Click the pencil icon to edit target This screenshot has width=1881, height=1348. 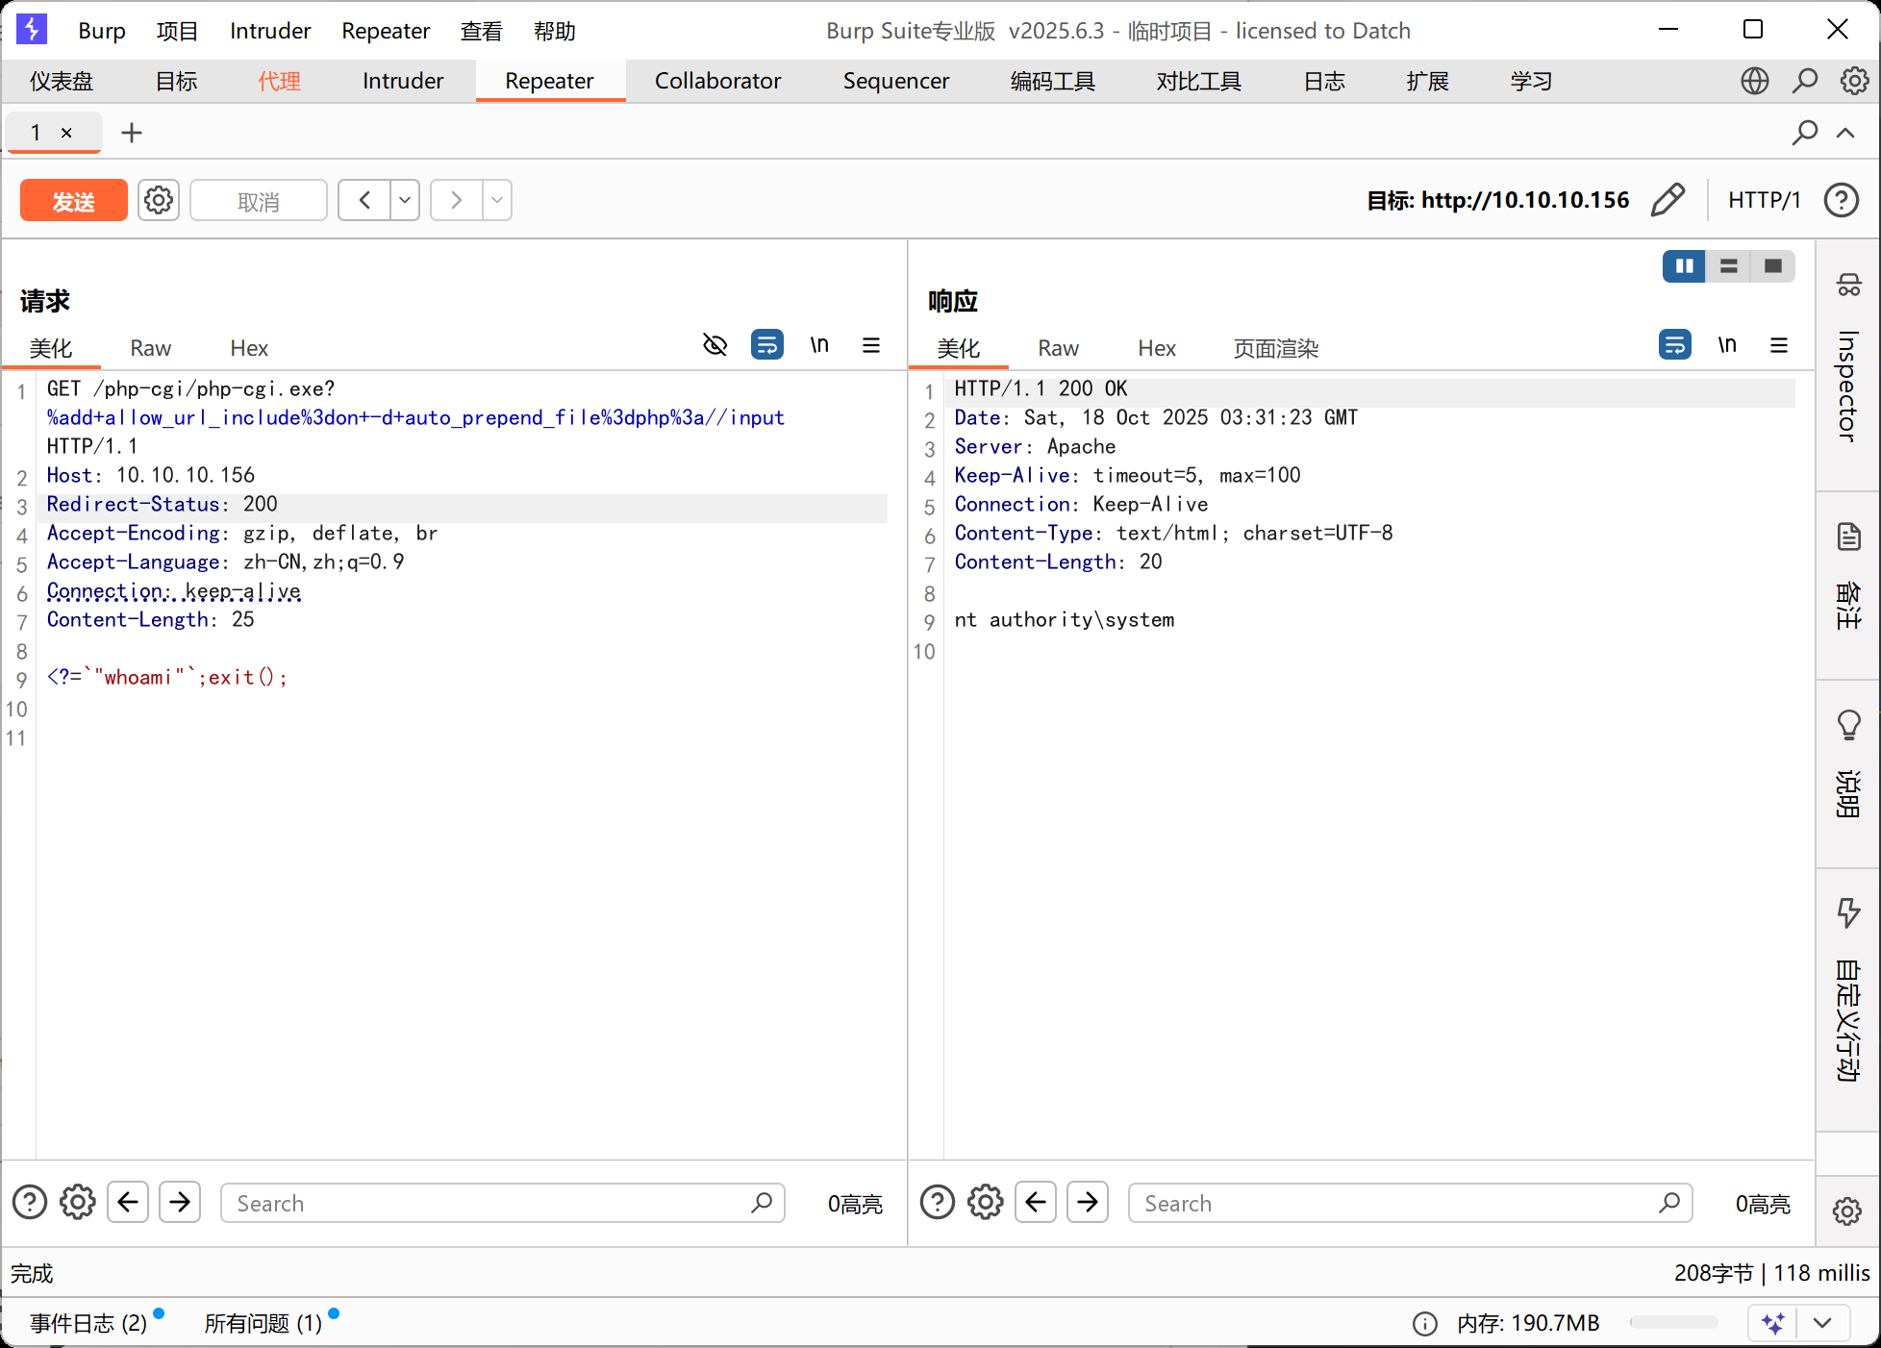[1668, 200]
